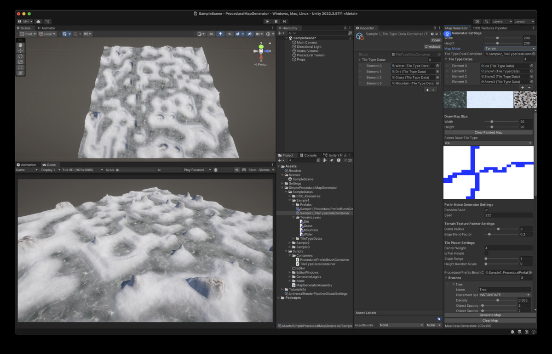This screenshot has width=552, height=354.
Task: Open the Scene camera settings button
Action: tap(259, 34)
